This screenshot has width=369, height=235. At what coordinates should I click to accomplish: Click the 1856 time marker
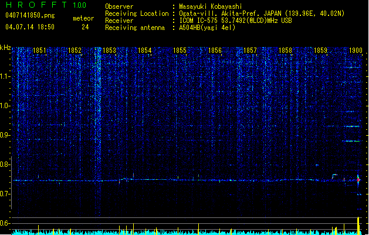pos(215,51)
